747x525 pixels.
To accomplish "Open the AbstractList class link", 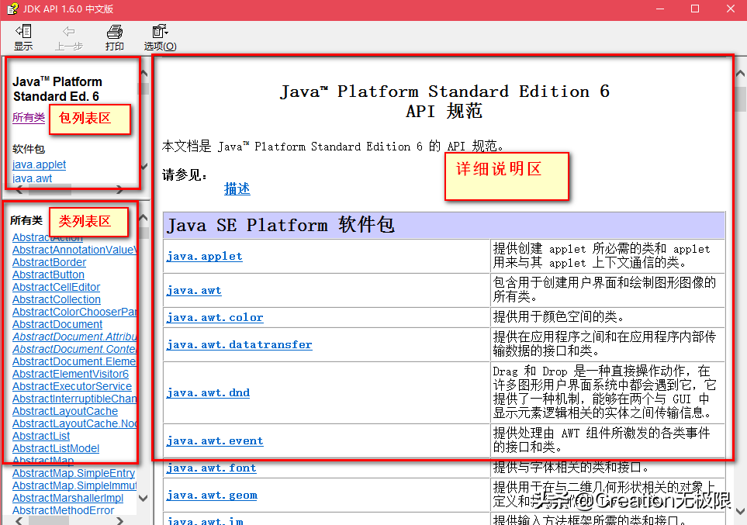I will tap(41, 436).
